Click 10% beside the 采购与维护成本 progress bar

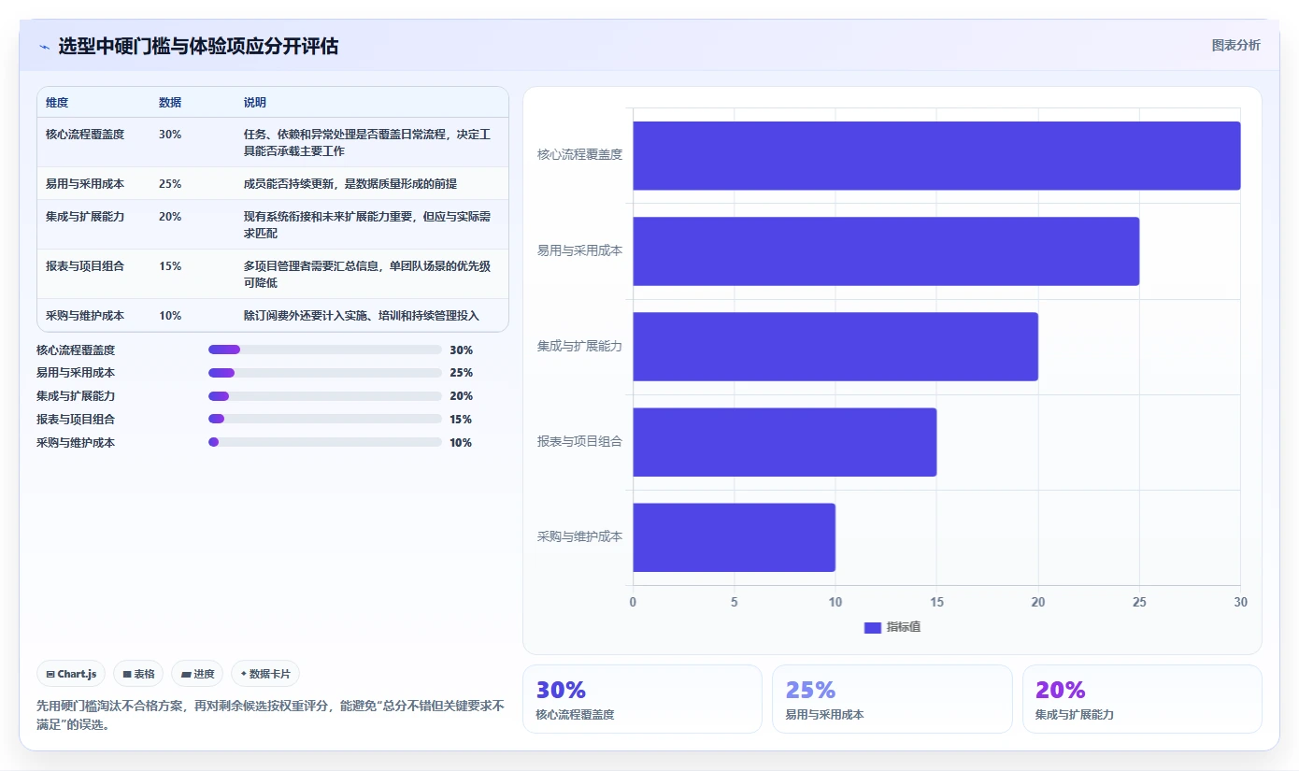(x=461, y=442)
